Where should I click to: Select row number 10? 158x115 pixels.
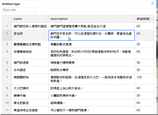click(7, 103)
